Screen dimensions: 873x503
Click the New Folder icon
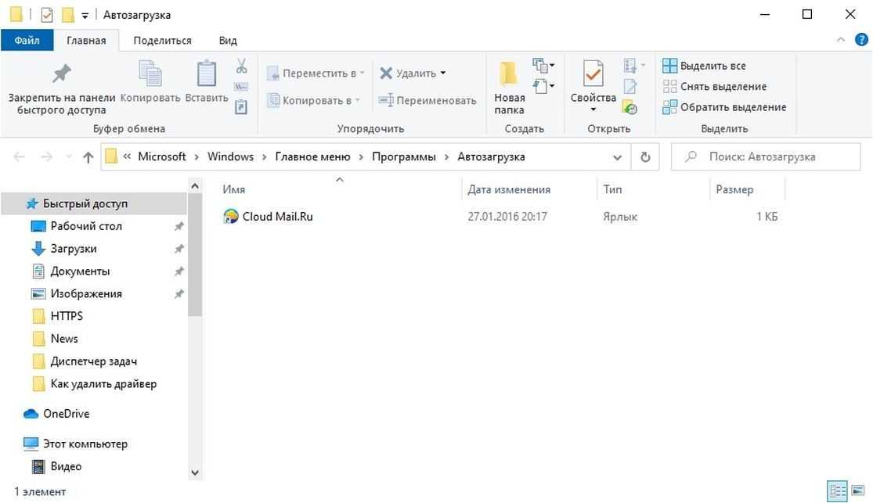pos(509,74)
